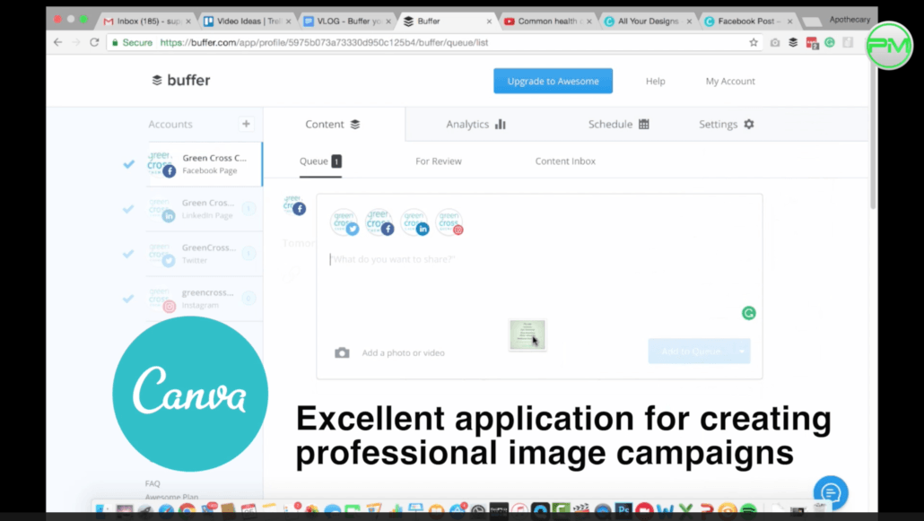Switch to Common health YouTube tab

click(x=548, y=22)
